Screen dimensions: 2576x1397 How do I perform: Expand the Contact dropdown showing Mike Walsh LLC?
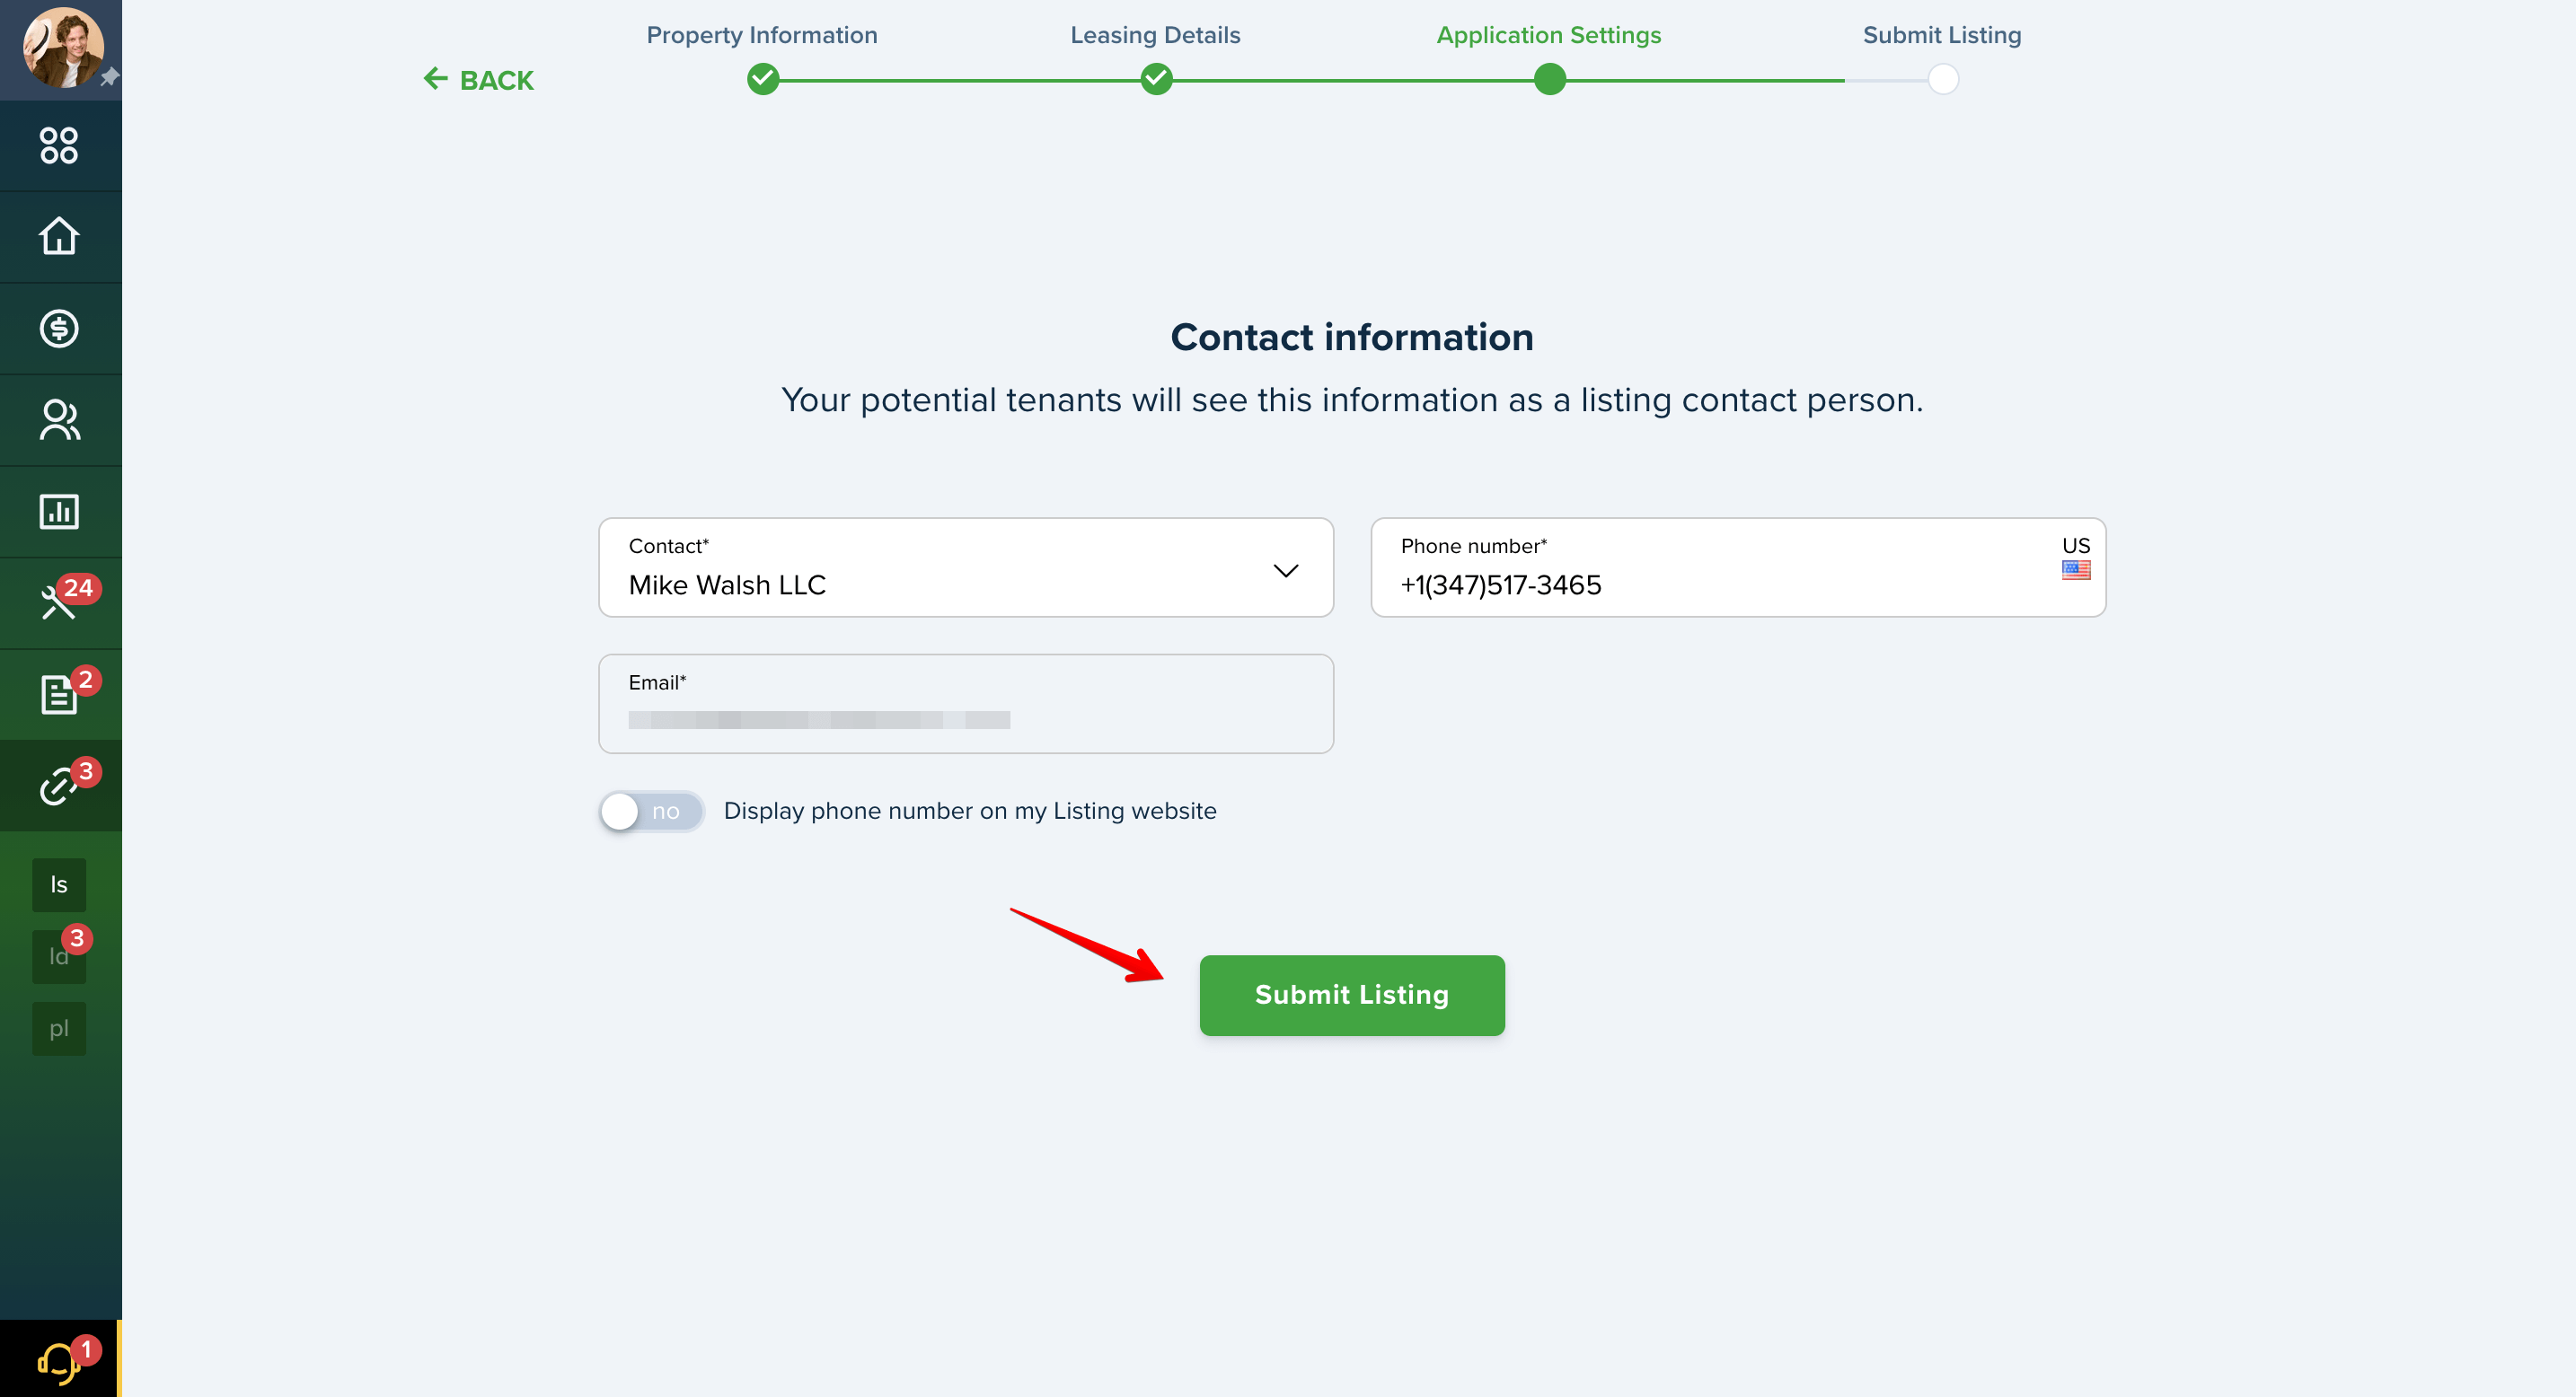click(965, 567)
